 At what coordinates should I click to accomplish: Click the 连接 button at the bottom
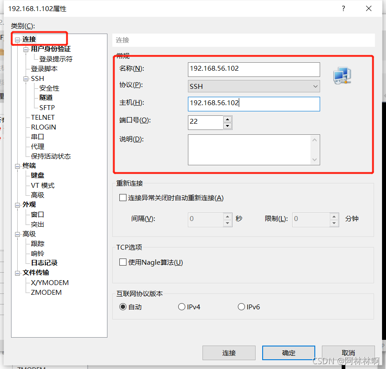click(x=229, y=353)
